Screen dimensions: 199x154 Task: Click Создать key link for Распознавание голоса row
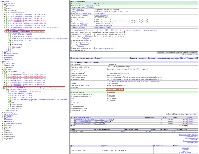click(190, 124)
